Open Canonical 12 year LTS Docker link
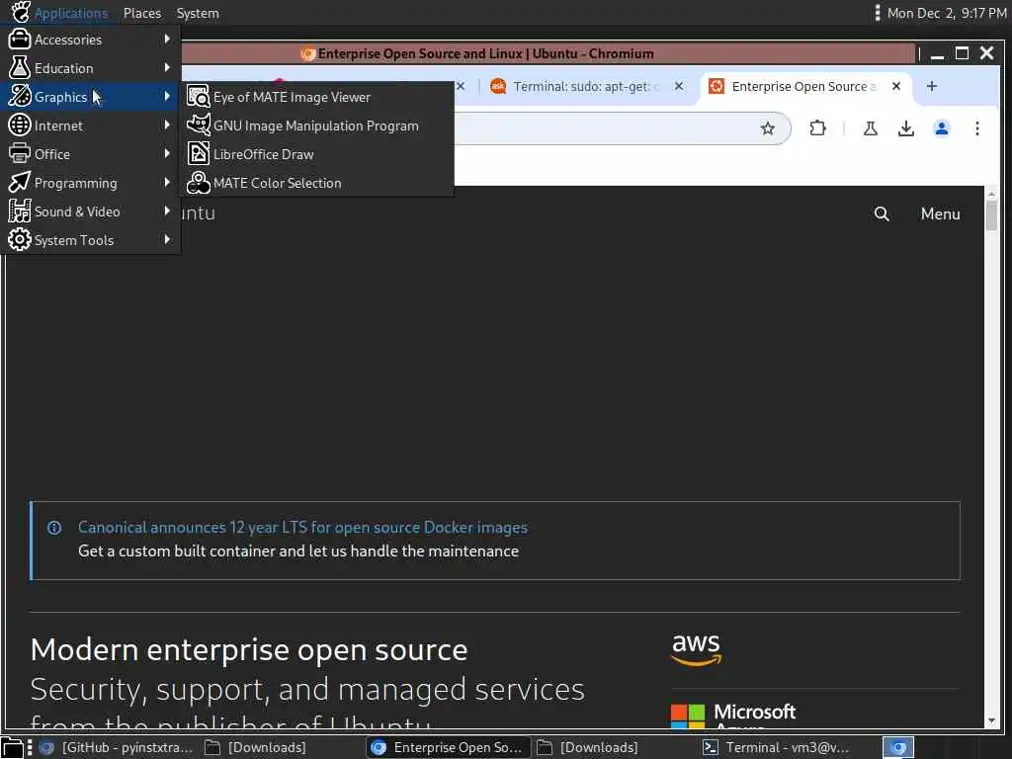This screenshot has width=1012, height=759. point(302,528)
